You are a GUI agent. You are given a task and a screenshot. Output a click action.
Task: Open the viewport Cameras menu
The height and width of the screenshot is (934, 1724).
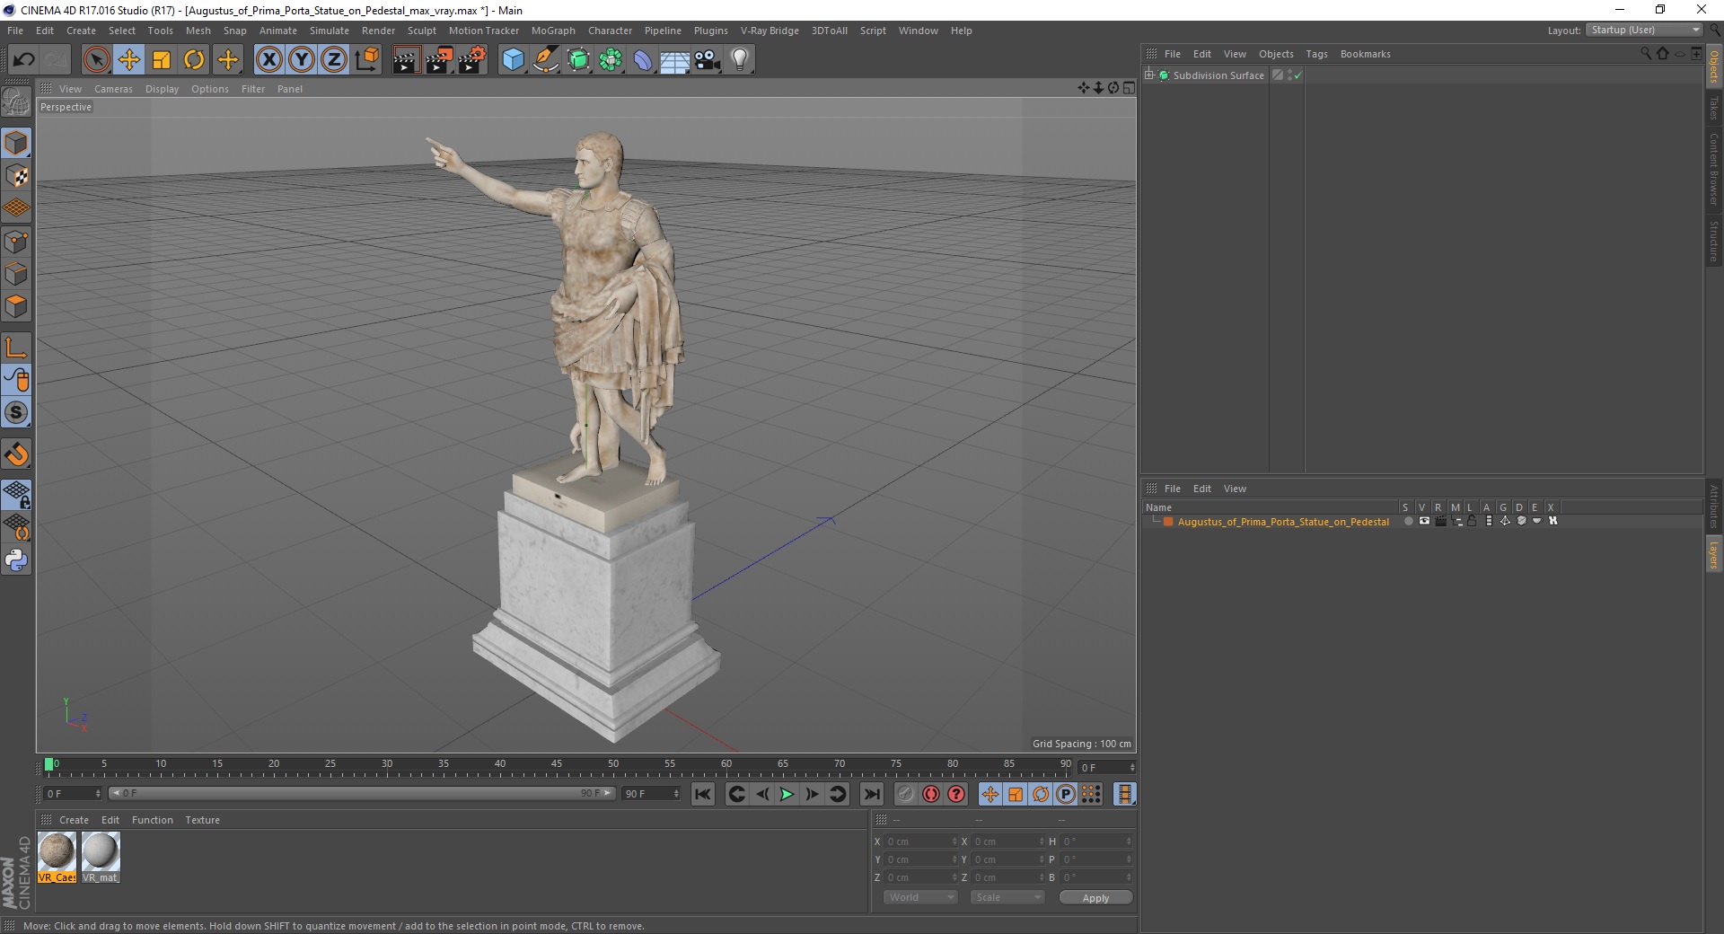point(113,89)
